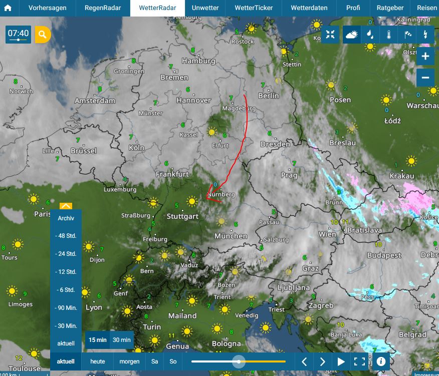Viewport: 439px width, 376px height.
Task: Open the RegenRadar tab
Action: click(x=103, y=8)
